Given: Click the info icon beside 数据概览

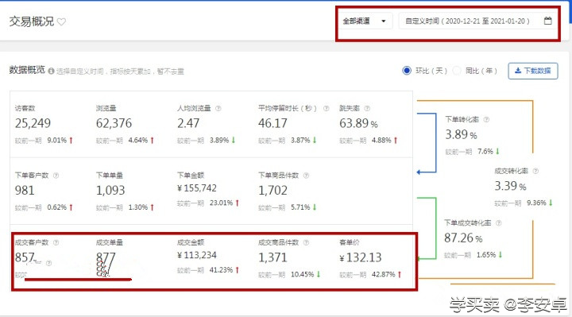Looking at the screenshot, I should click(x=51, y=71).
